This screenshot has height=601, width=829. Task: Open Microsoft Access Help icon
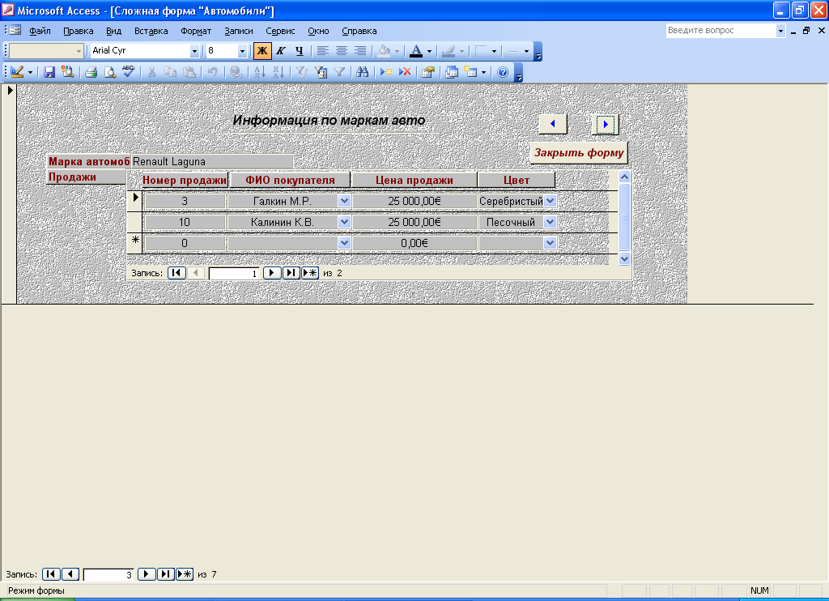point(503,72)
